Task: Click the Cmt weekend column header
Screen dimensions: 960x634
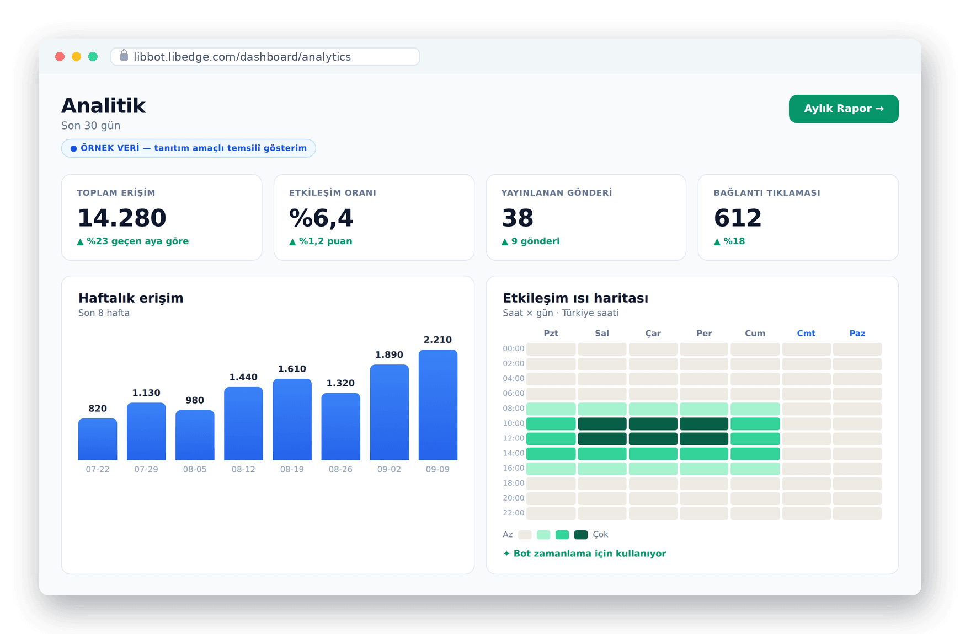Action: [806, 333]
